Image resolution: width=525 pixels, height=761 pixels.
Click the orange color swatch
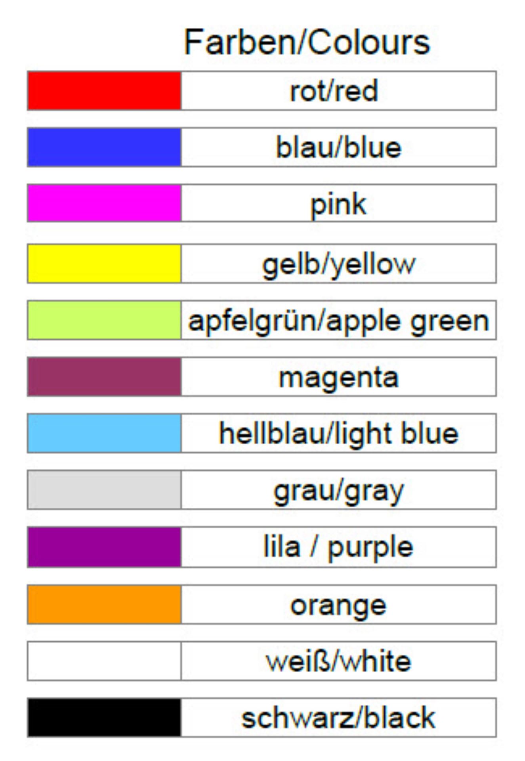click(x=104, y=604)
